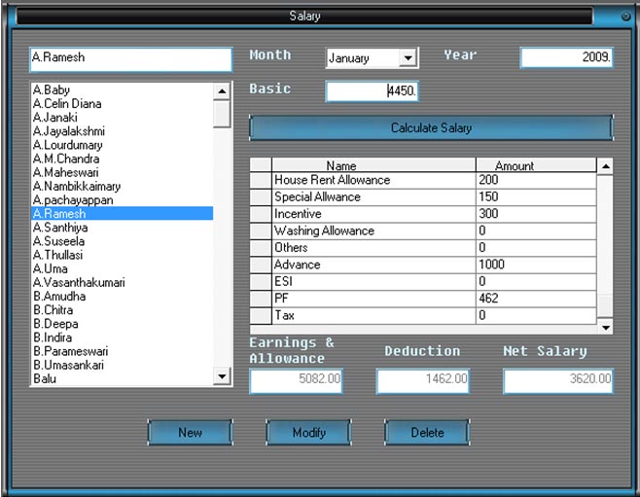Click the Delete button
The width and height of the screenshot is (640, 497).
pos(427,433)
